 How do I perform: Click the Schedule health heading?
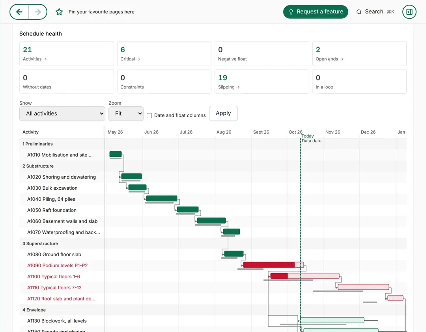click(x=41, y=34)
